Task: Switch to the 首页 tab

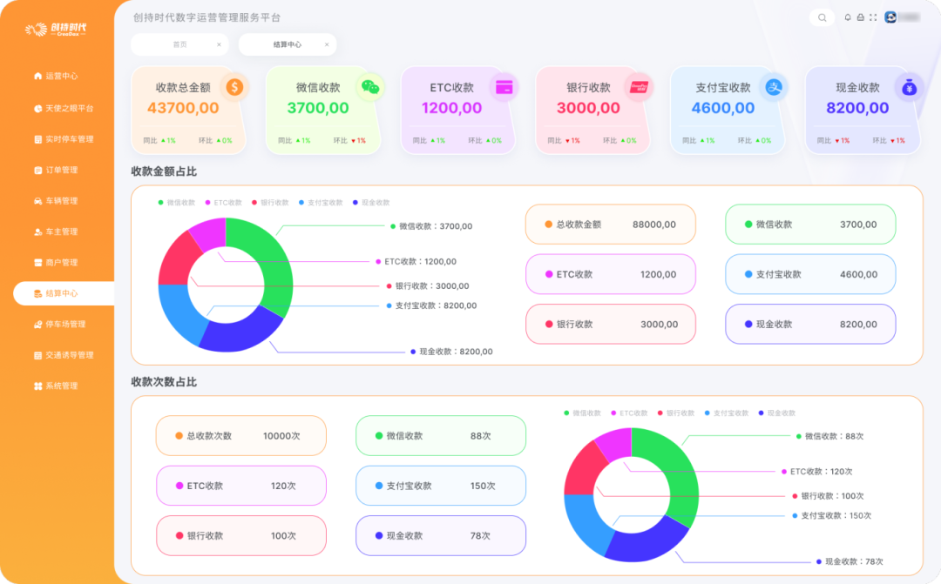Action: click(x=179, y=44)
